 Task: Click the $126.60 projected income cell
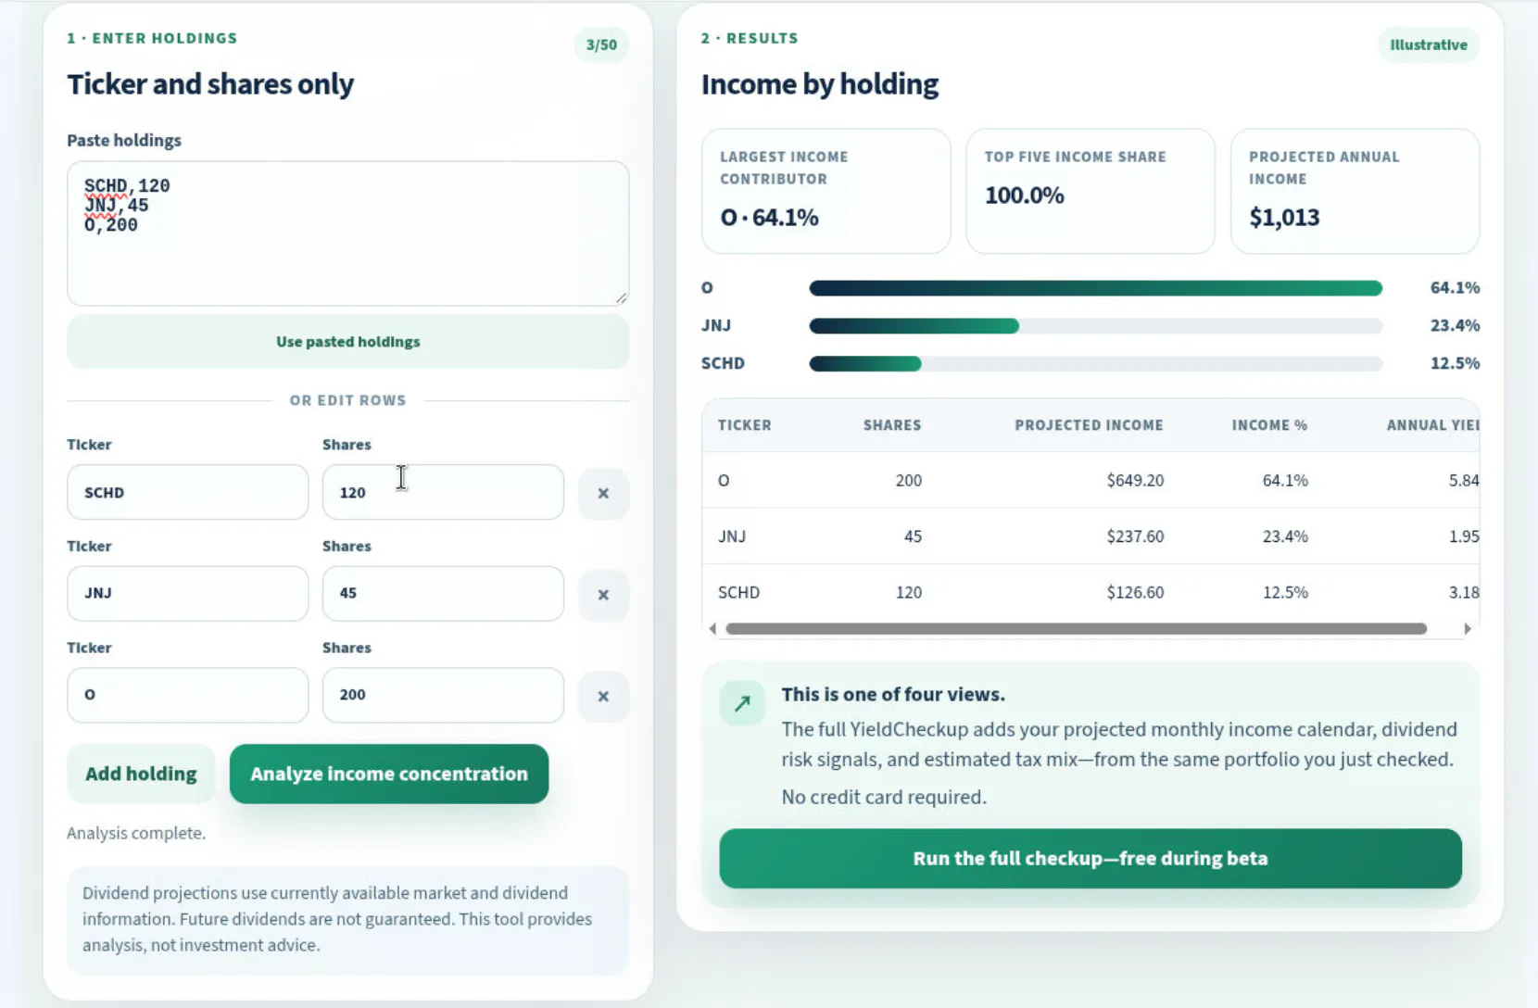point(1135,592)
